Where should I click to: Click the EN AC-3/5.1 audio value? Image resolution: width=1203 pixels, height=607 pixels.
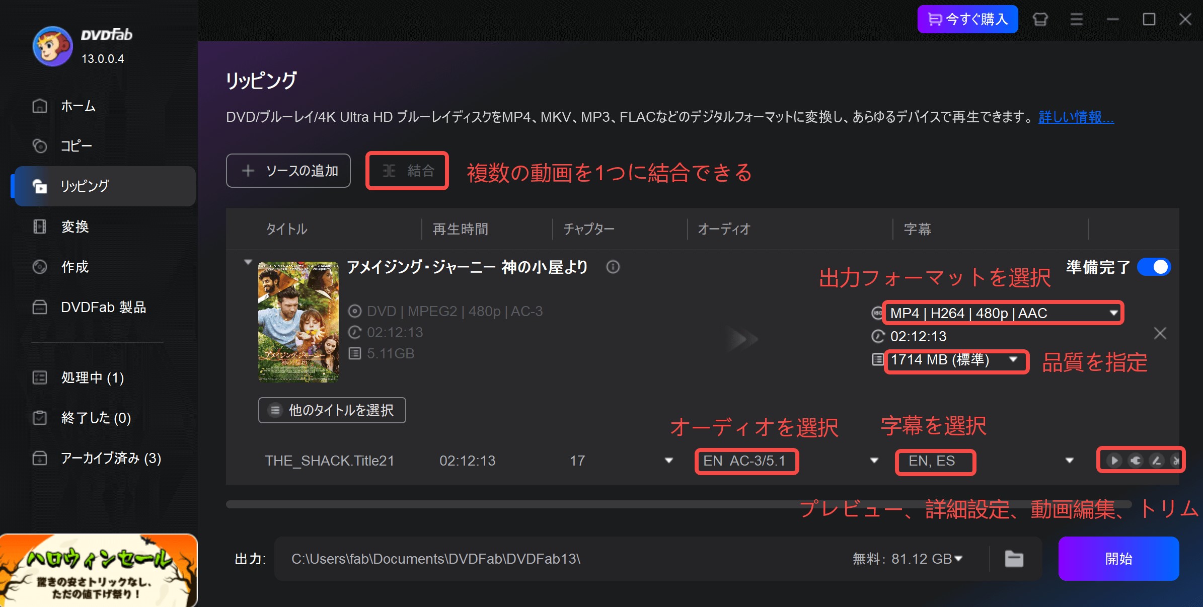[744, 461]
